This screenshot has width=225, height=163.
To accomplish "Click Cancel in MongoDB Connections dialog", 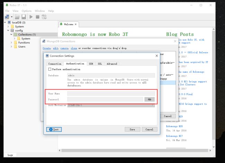I will click(x=168, y=116).
